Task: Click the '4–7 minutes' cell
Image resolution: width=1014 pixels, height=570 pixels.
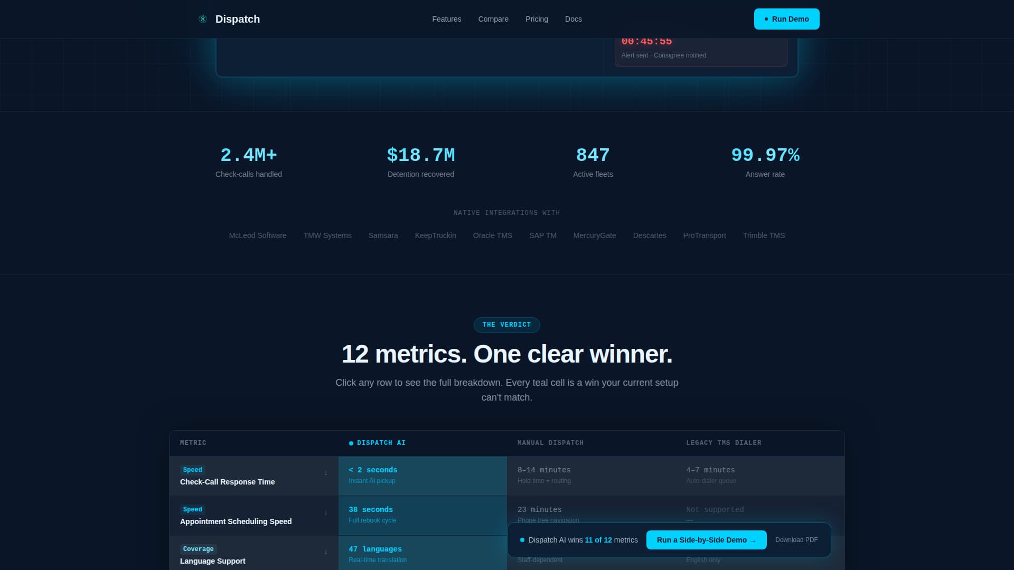Action: 760,476
